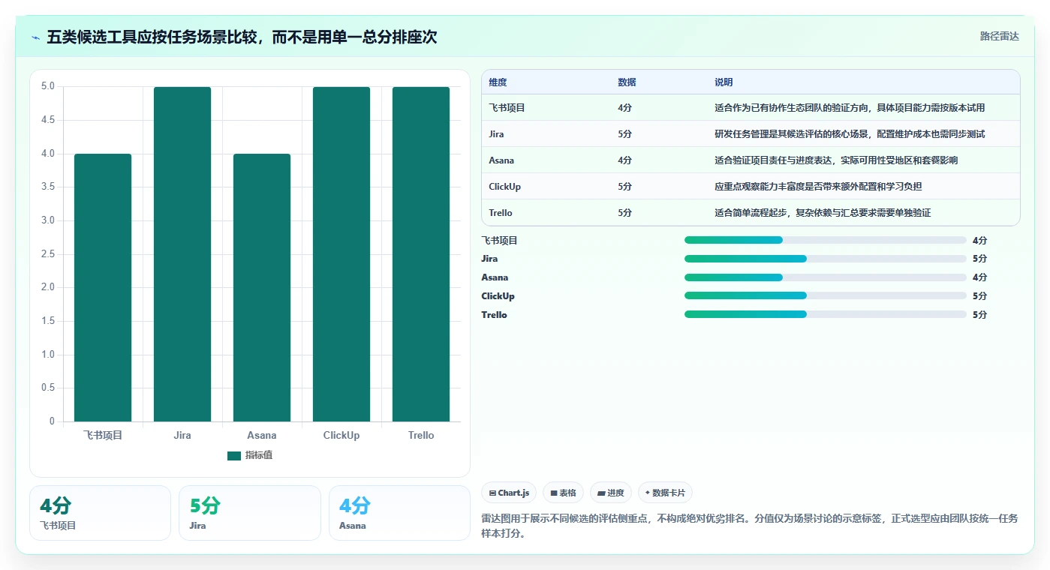Image resolution: width=1050 pixels, height=570 pixels.
Task: Open the 4分 Asana data card
Action: [x=399, y=513]
